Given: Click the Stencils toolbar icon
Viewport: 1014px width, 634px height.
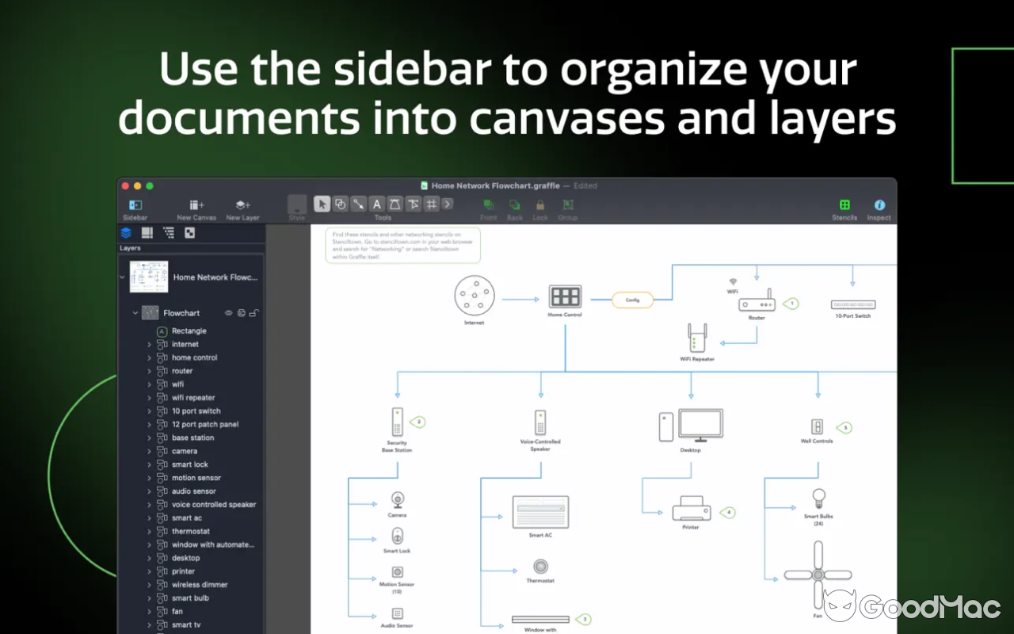Looking at the screenshot, I should pyautogui.click(x=844, y=205).
